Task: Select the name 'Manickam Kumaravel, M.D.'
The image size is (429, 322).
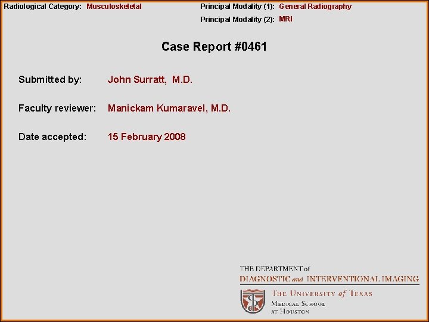Action: click(x=169, y=108)
